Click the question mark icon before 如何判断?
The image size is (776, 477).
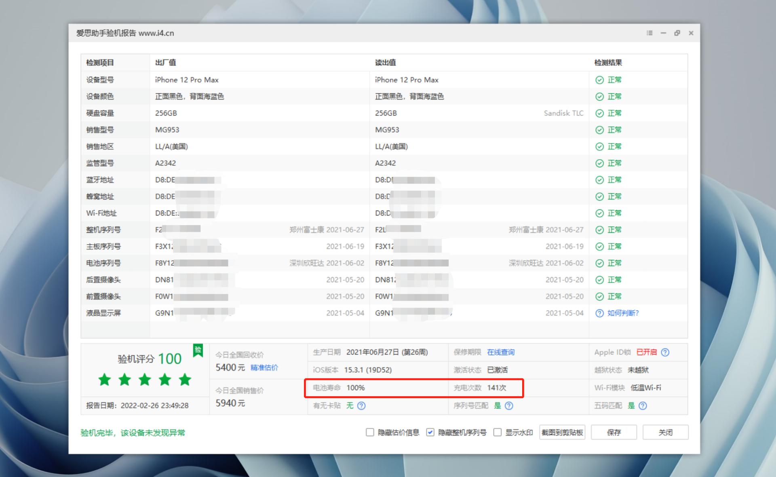coord(600,313)
